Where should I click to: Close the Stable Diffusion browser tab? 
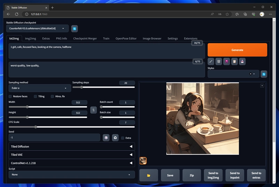coord(46,8)
